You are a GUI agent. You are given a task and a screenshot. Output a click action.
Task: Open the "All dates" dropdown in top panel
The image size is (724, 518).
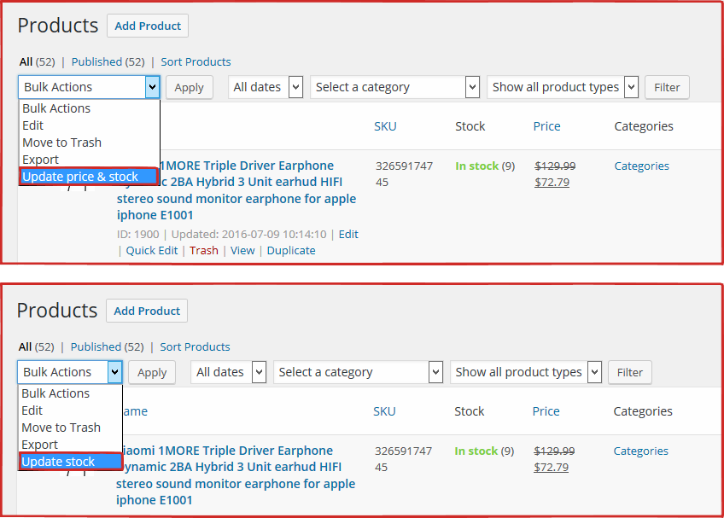(x=266, y=87)
